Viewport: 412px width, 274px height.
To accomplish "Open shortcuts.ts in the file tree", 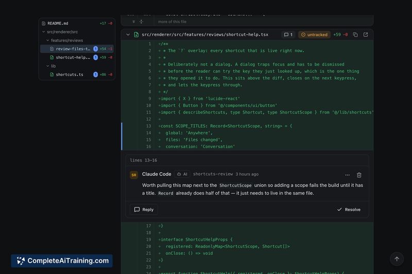I will [77, 75].
